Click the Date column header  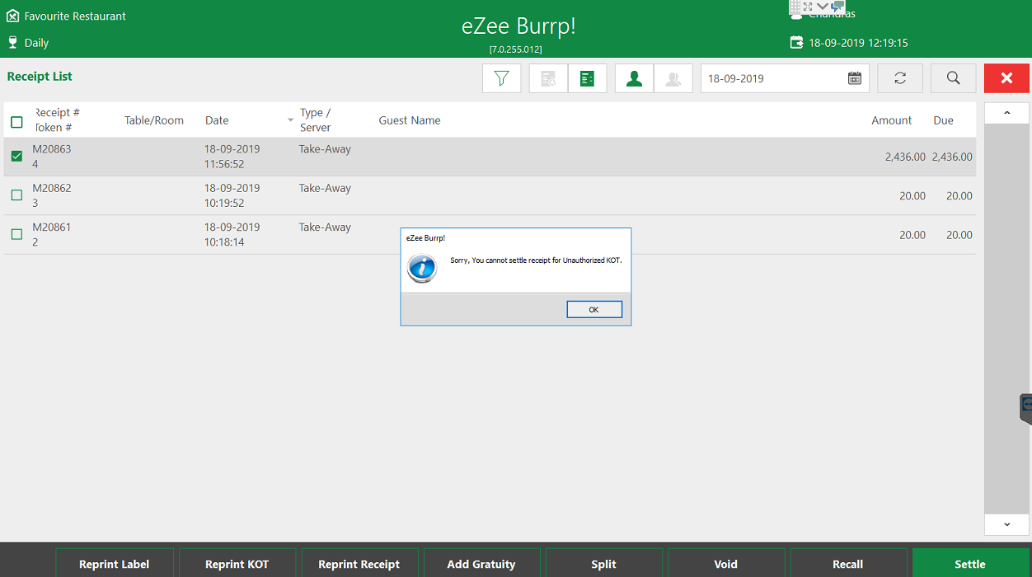point(217,120)
